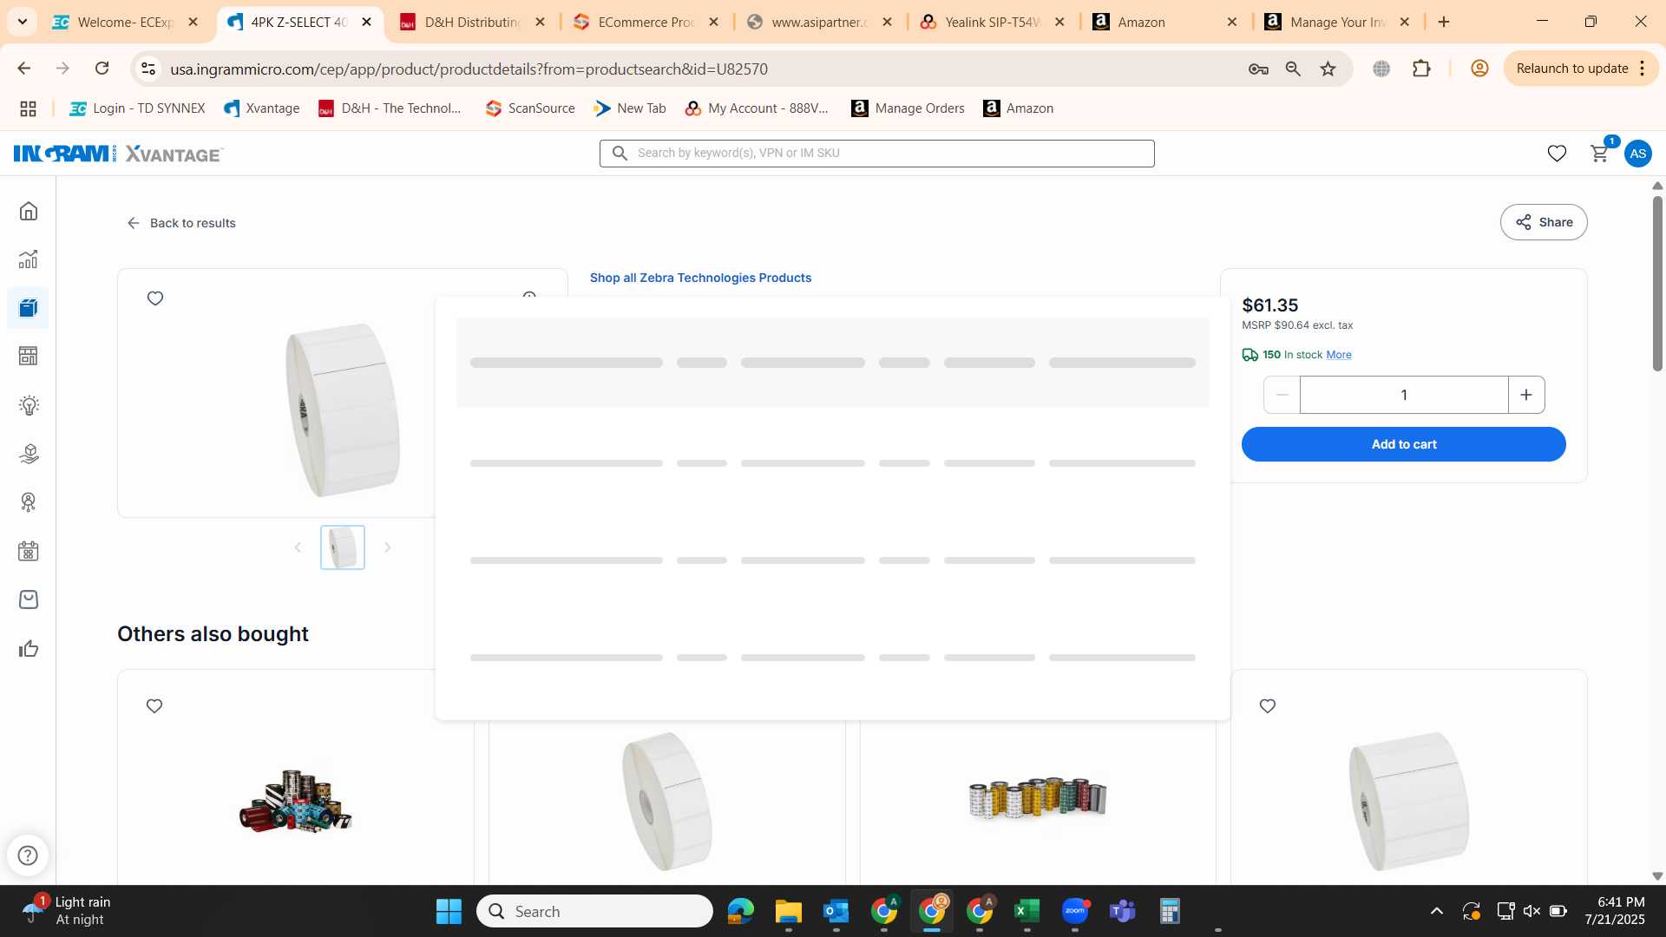Favorite the first Others also bought item
Viewport: 1666px width, 937px height.
[x=154, y=706]
